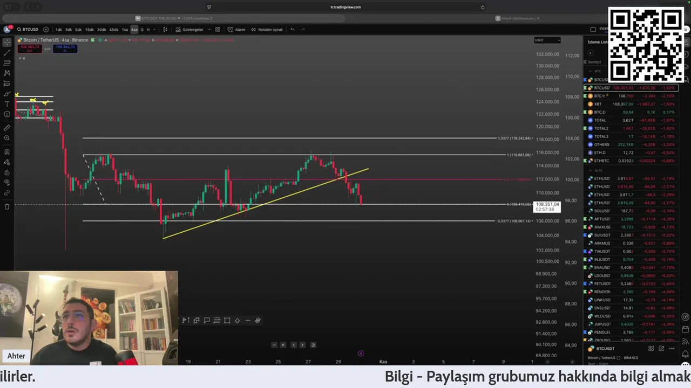Open the BTCUSDT details grid view icon
The width and height of the screenshot is (691, 388).
point(651,349)
